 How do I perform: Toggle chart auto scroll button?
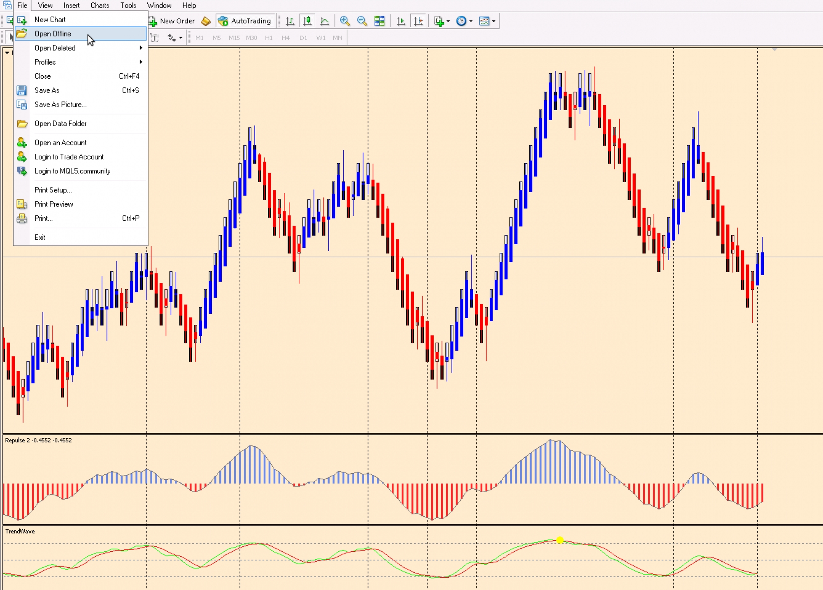(400, 21)
